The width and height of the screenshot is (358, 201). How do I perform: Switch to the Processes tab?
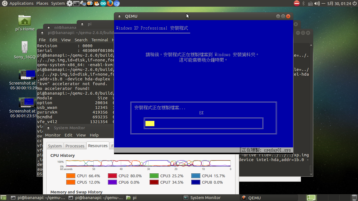pyautogui.click(x=75, y=146)
